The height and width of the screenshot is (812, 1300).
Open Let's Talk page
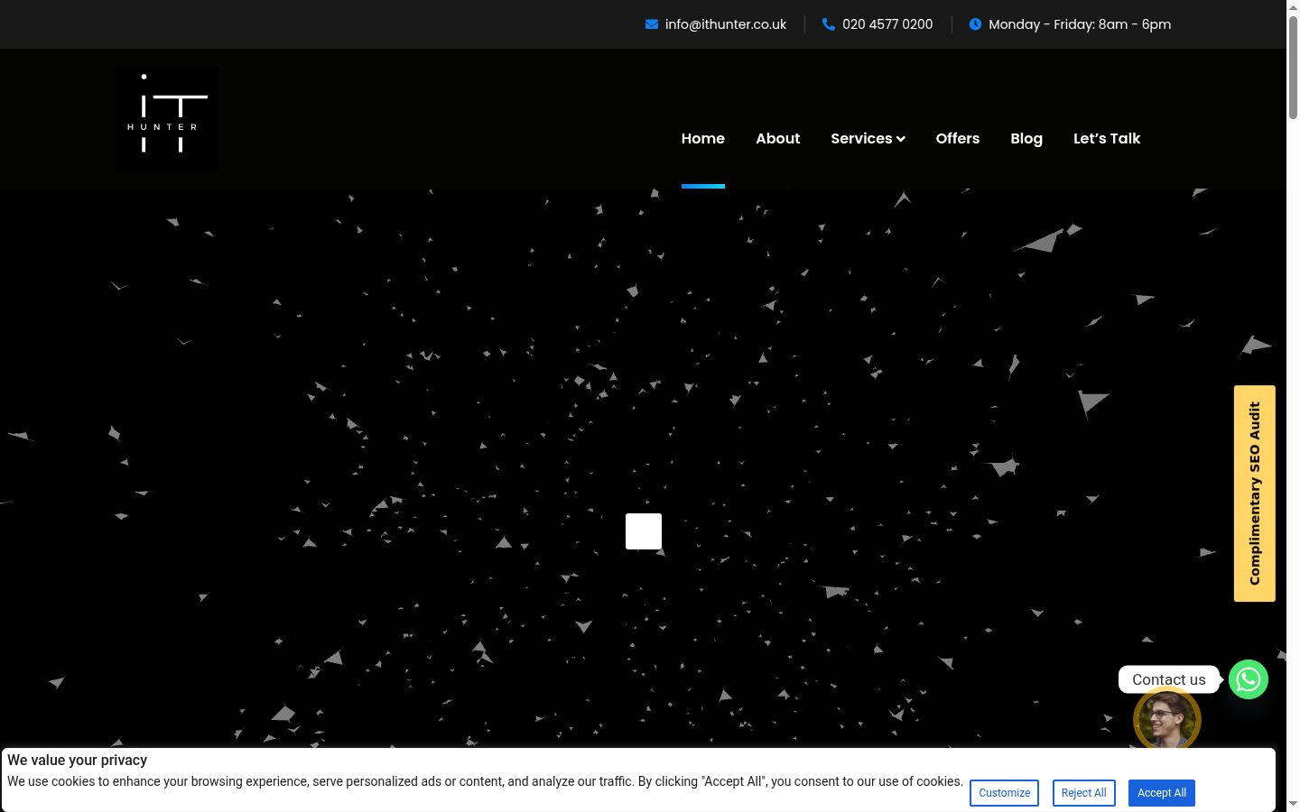[x=1107, y=138]
